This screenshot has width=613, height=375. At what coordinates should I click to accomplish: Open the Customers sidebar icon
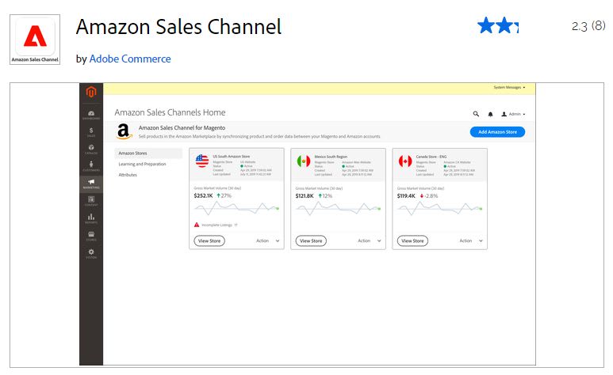click(x=91, y=166)
